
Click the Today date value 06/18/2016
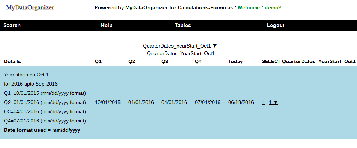coord(241,102)
